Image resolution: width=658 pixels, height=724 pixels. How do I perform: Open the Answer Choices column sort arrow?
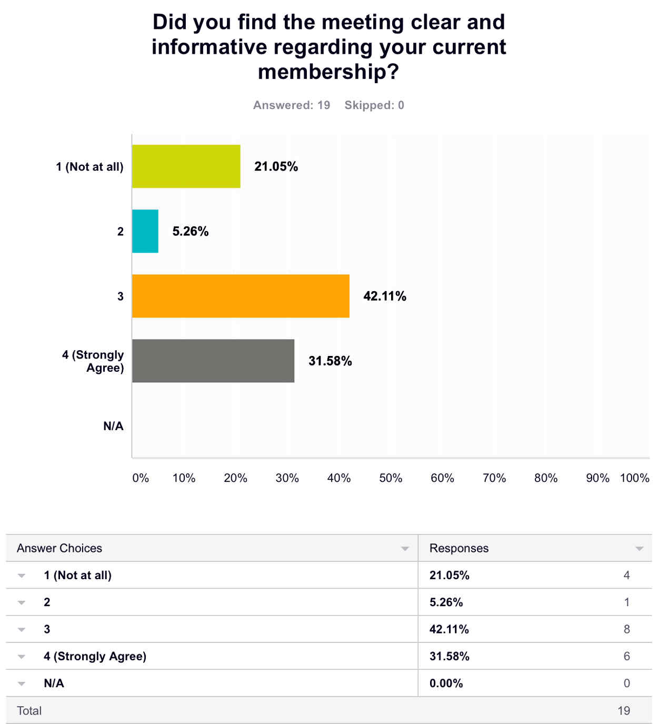[405, 549]
